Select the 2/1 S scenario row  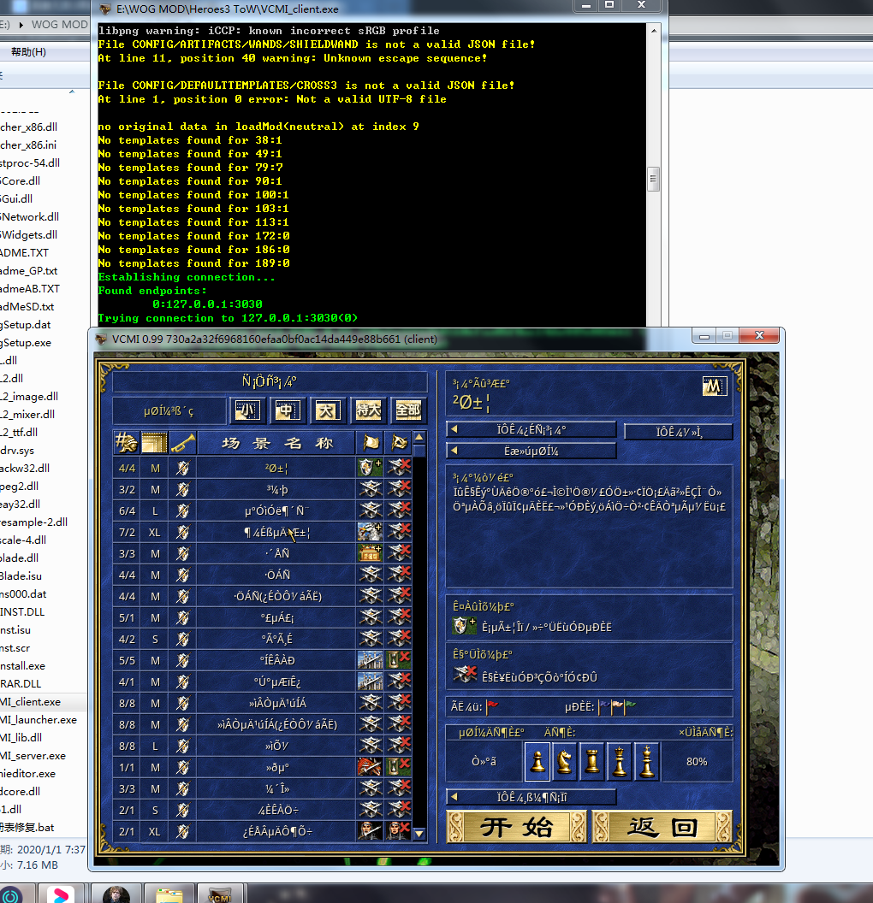click(262, 810)
